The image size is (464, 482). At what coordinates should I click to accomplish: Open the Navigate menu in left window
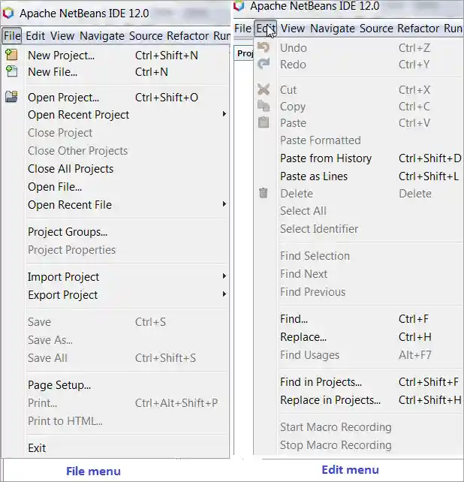tap(102, 36)
